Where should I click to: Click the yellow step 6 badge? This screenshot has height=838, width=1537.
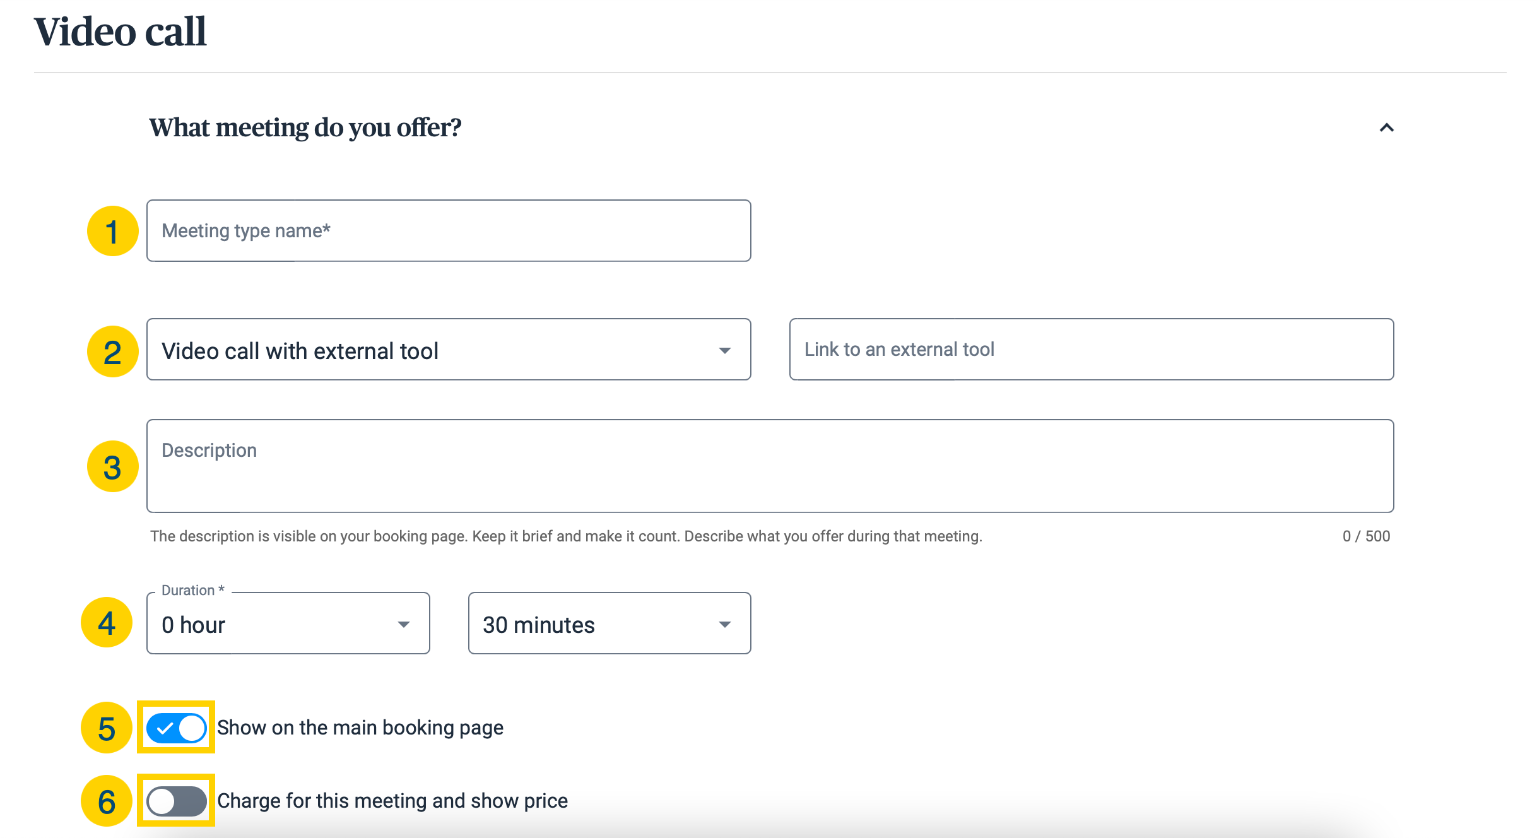click(107, 801)
